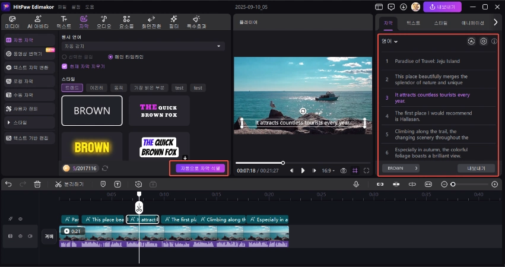Select the main timeline radio option
Image resolution: width=505 pixels, height=267 pixels.
[x=110, y=57]
